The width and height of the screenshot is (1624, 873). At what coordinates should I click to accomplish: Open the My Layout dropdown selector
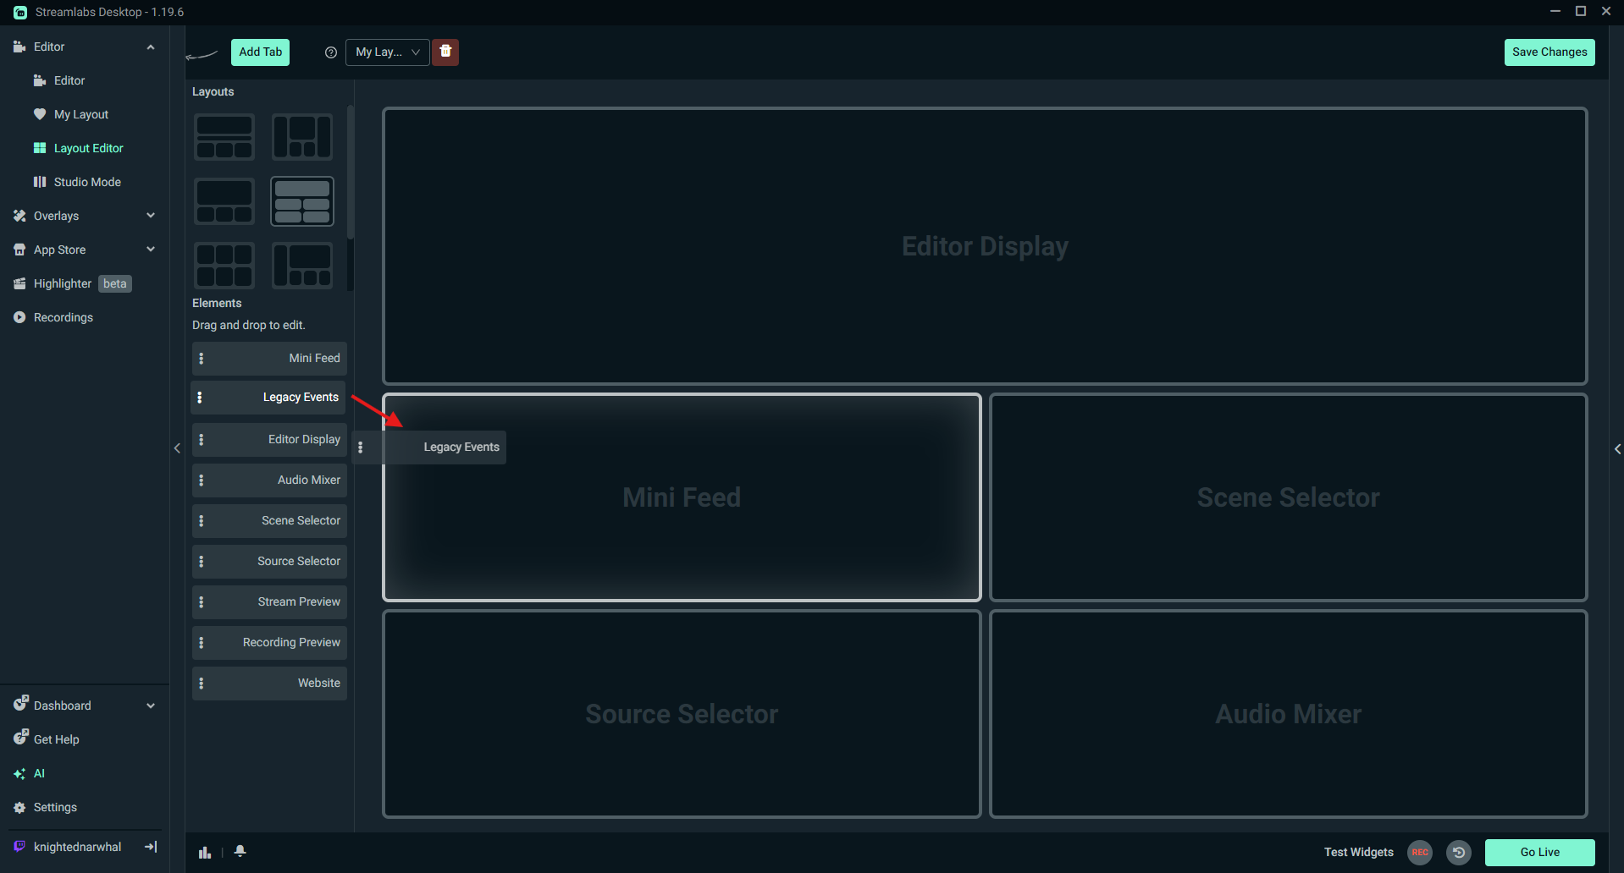click(x=387, y=52)
